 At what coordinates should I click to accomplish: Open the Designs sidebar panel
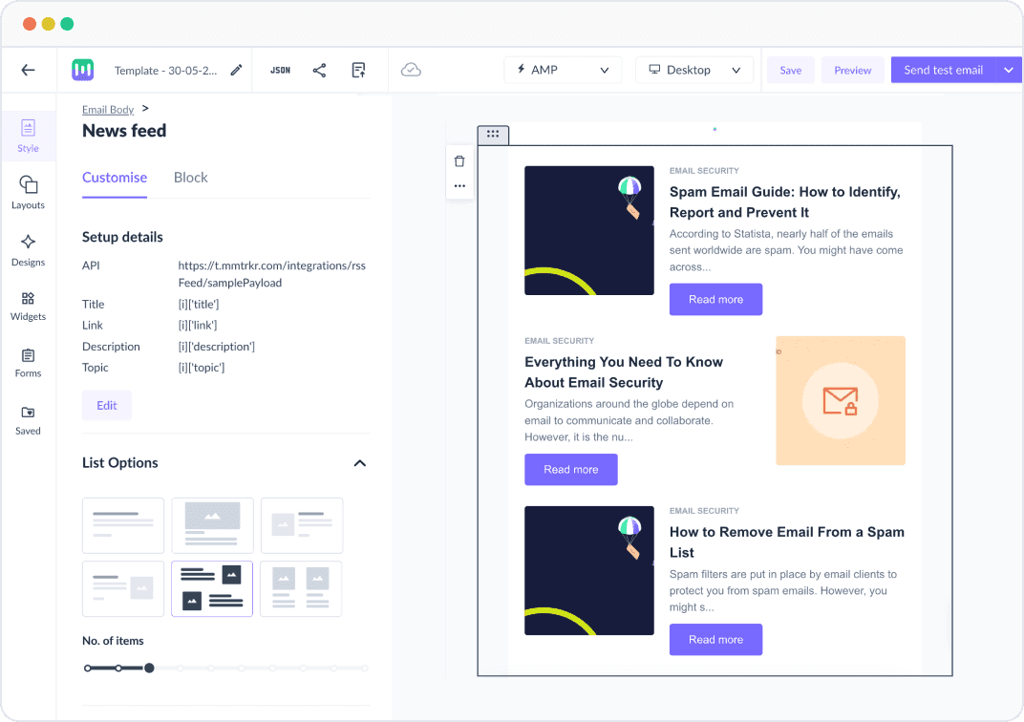tap(28, 248)
